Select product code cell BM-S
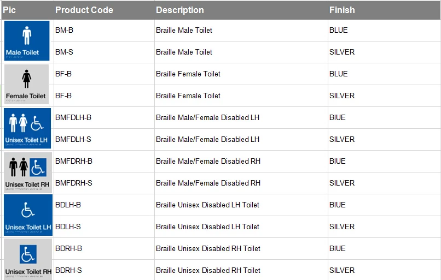This screenshot has width=441, height=280. 65,52
